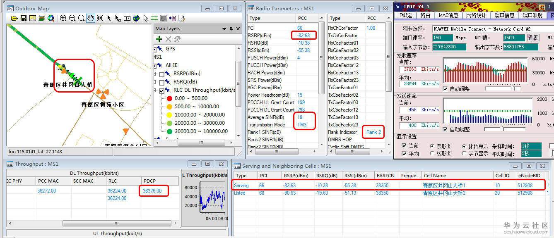Click the image/picture export icon in map toolbar
This screenshot has height=238, width=554.
click(33, 18)
